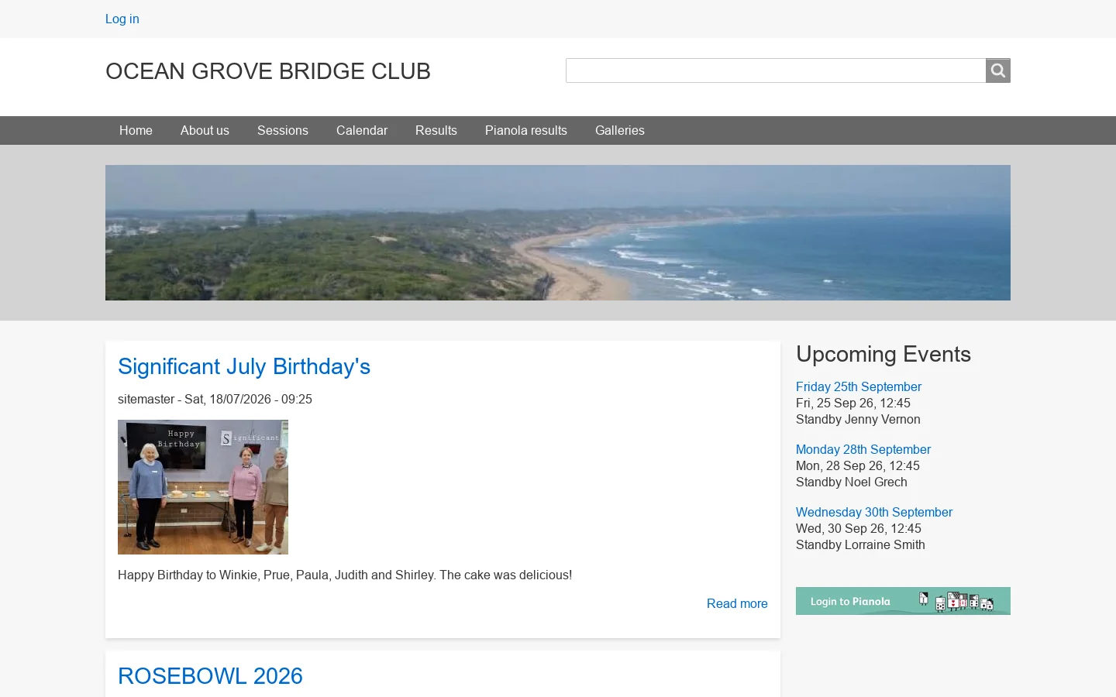Click the Upcoming Events heading
This screenshot has height=697, width=1116.
[x=883, y=354]
